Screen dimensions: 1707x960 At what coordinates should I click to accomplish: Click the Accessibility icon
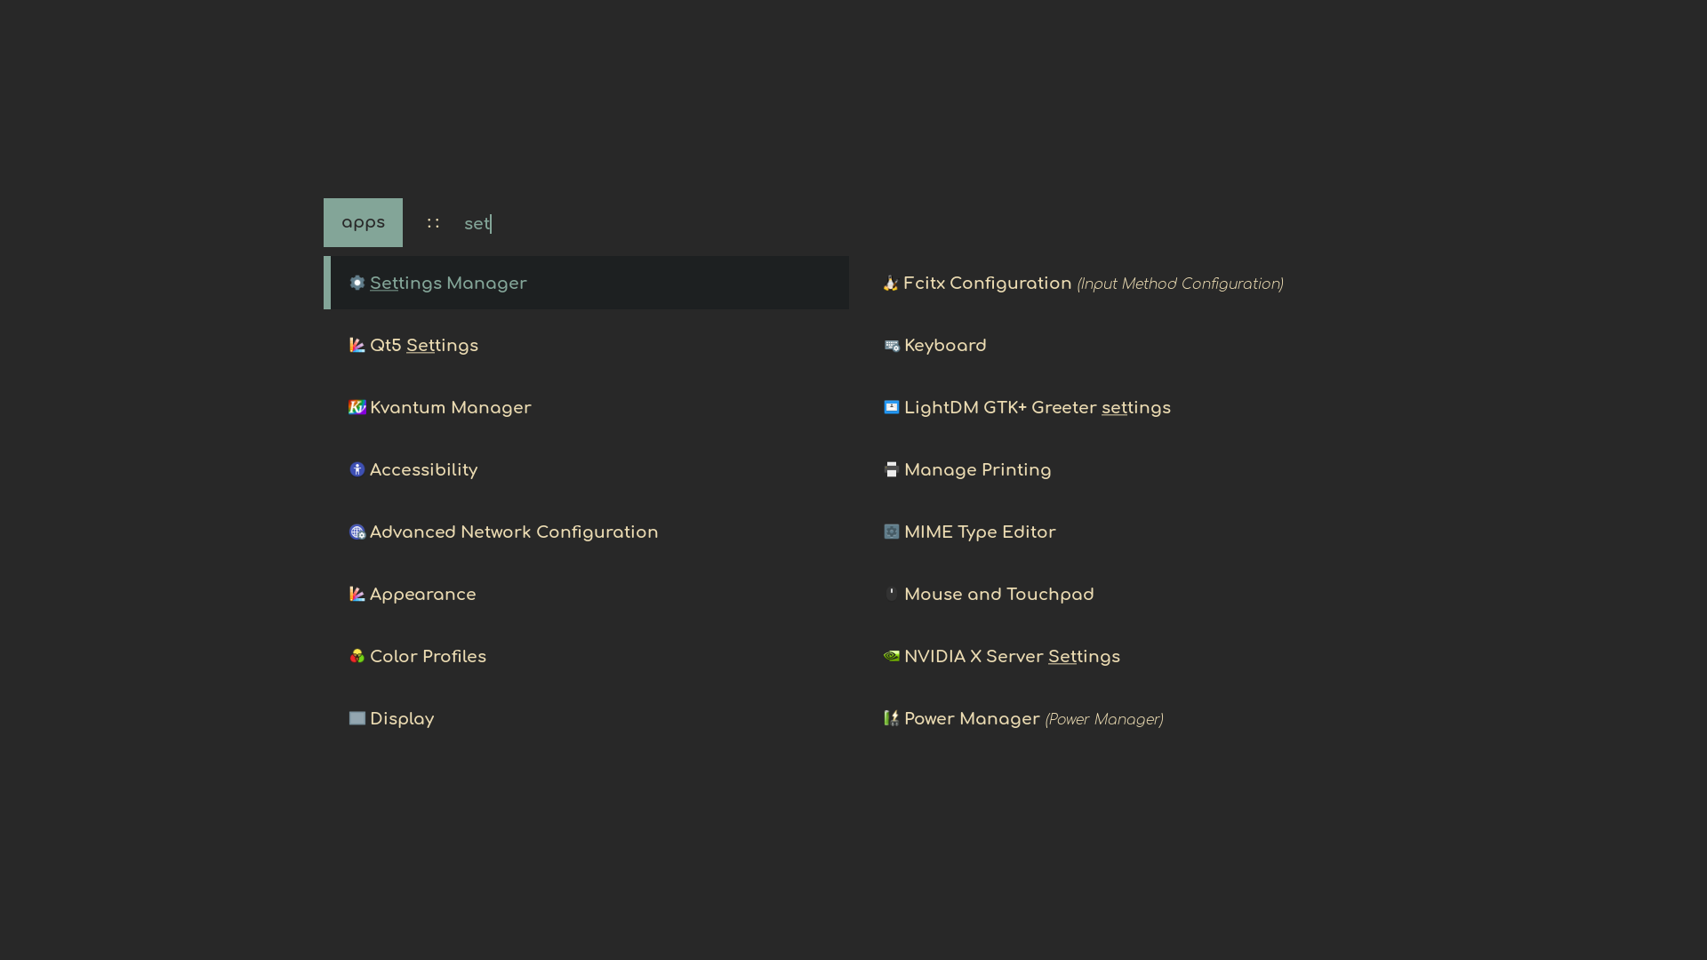(x=357, y=469)
